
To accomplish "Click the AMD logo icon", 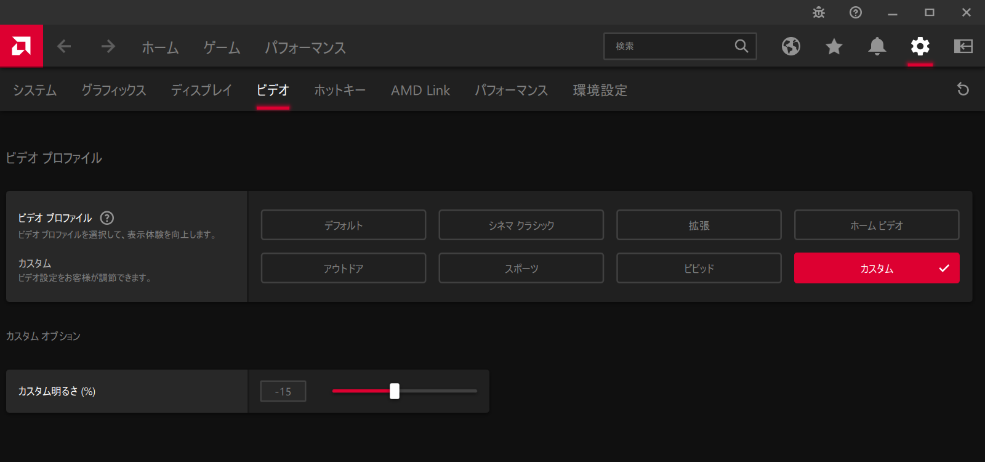I will [22, 46].
